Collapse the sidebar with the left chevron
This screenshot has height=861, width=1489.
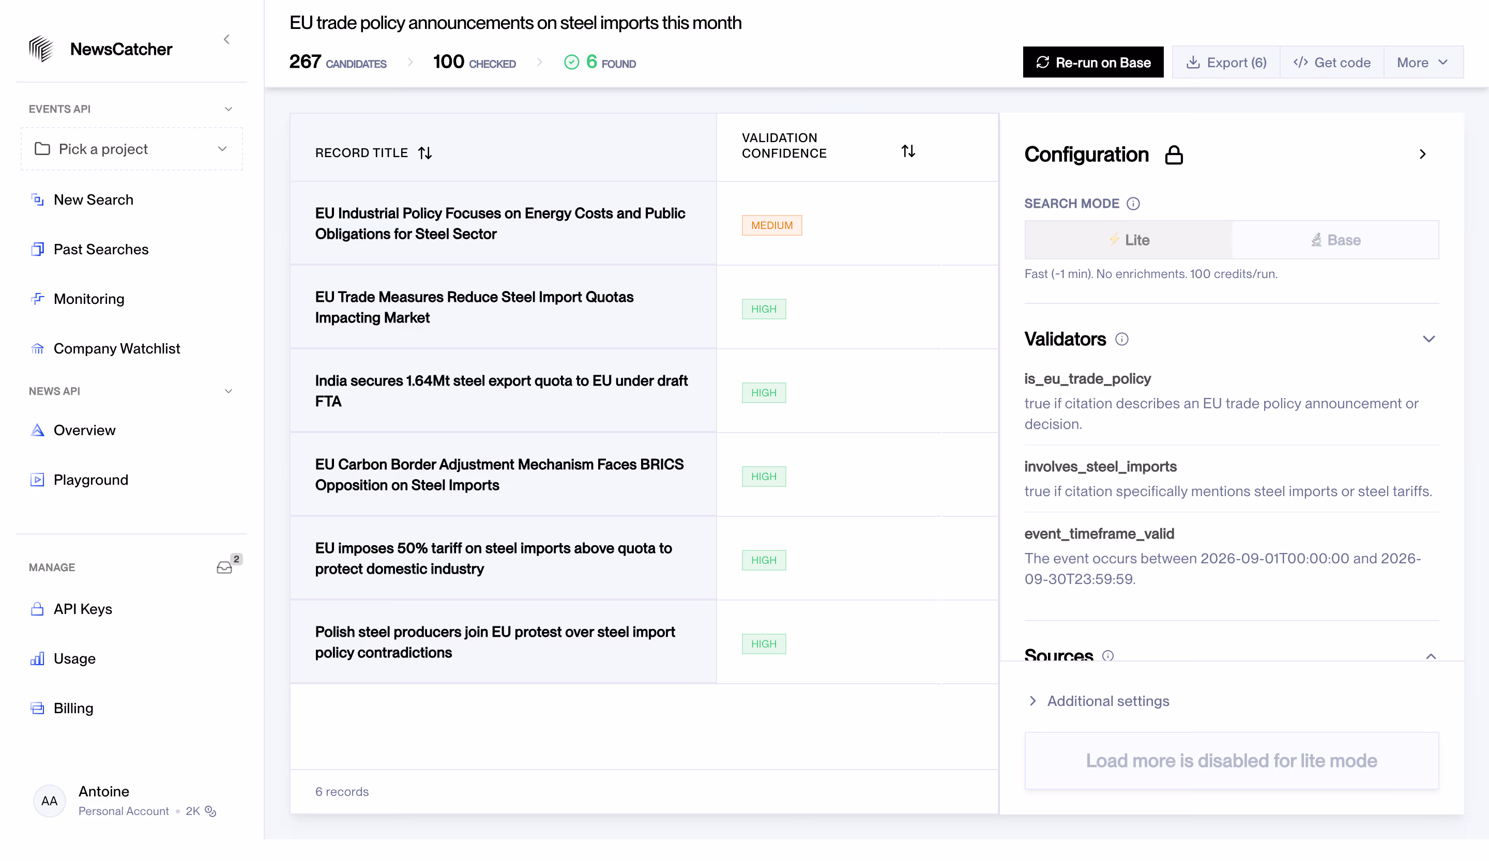pyautogui.click(x=226, y=40)
